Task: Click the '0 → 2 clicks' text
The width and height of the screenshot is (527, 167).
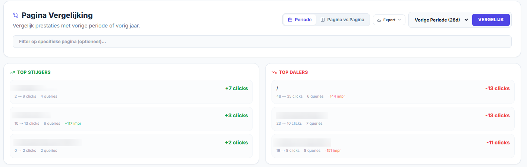Action: [25, 151]
